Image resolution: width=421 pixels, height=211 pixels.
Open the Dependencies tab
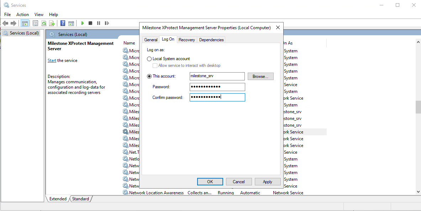coord(211,39)
